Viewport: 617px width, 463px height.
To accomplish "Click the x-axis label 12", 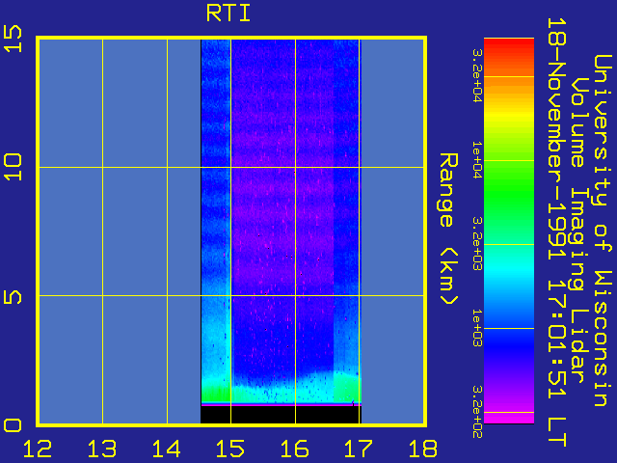I will point(38,449).
